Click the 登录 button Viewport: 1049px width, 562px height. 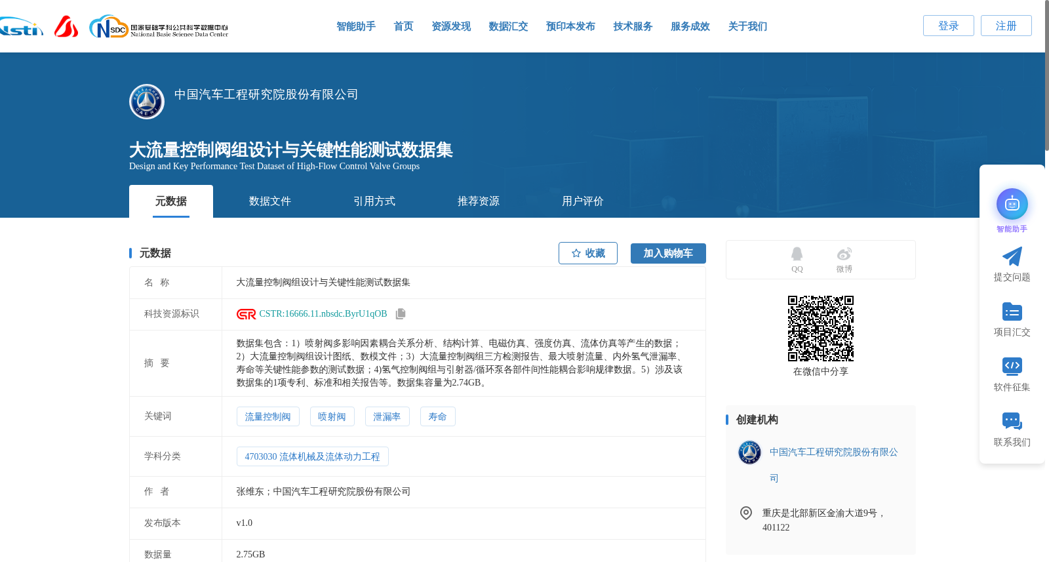[x=949, y=26]
